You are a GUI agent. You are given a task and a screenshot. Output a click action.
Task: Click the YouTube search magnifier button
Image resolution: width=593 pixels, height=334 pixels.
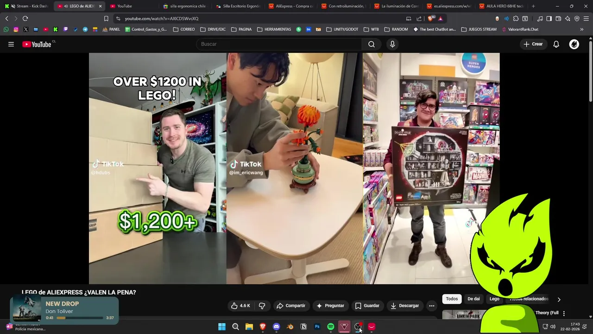point(372,44)
